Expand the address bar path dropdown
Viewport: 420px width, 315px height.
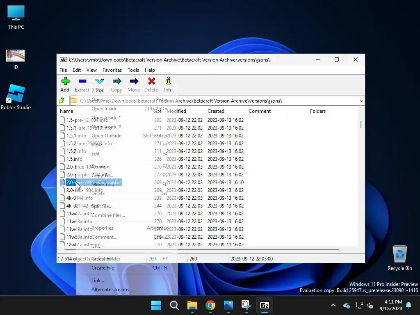[x=361, y=101]
